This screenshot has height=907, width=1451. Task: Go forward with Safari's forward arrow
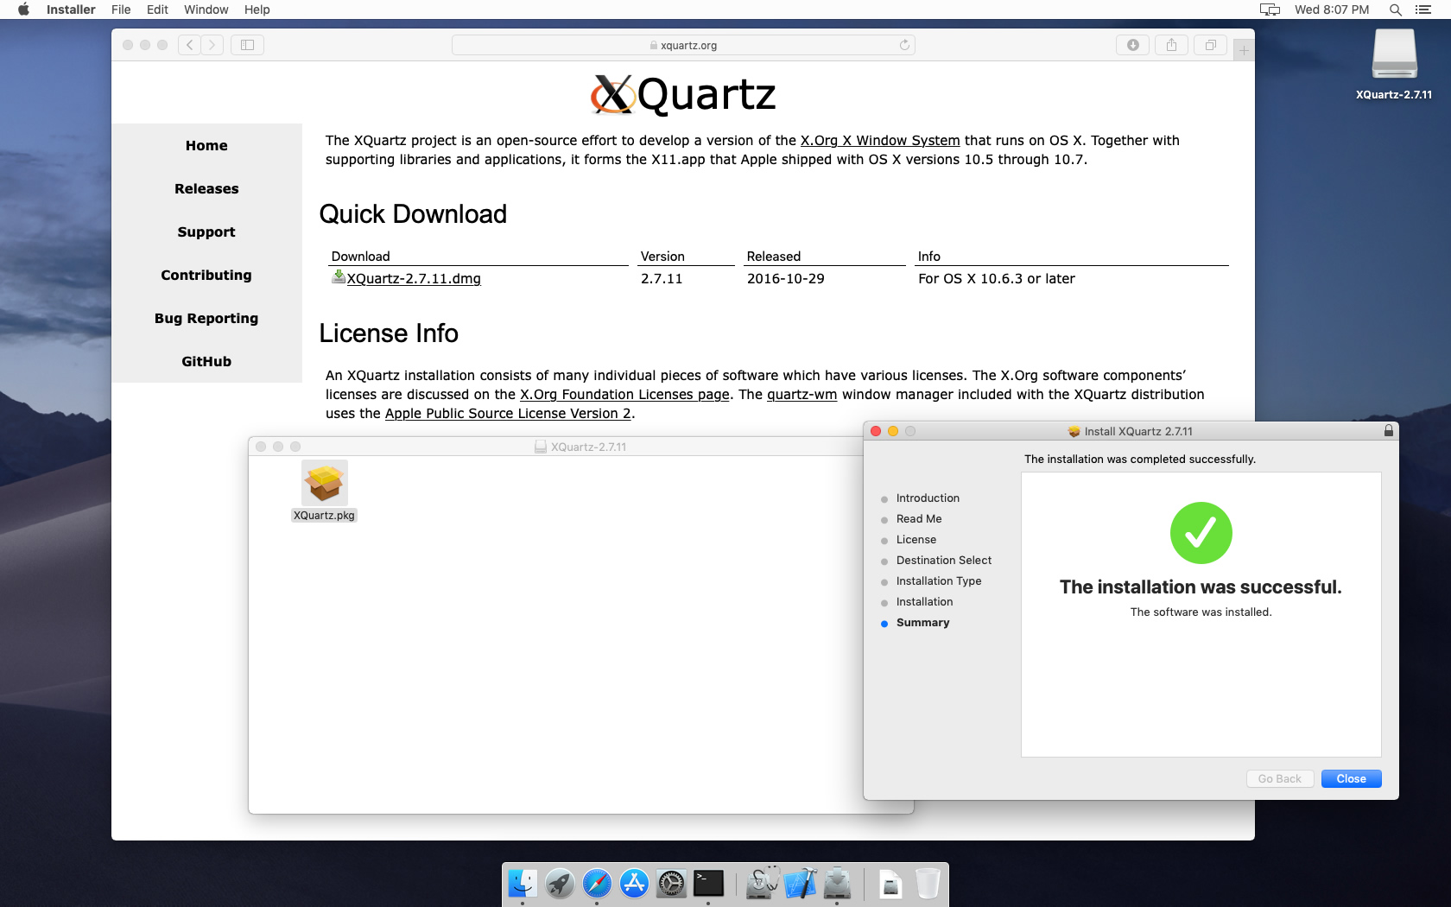click(x=212, y=45)
